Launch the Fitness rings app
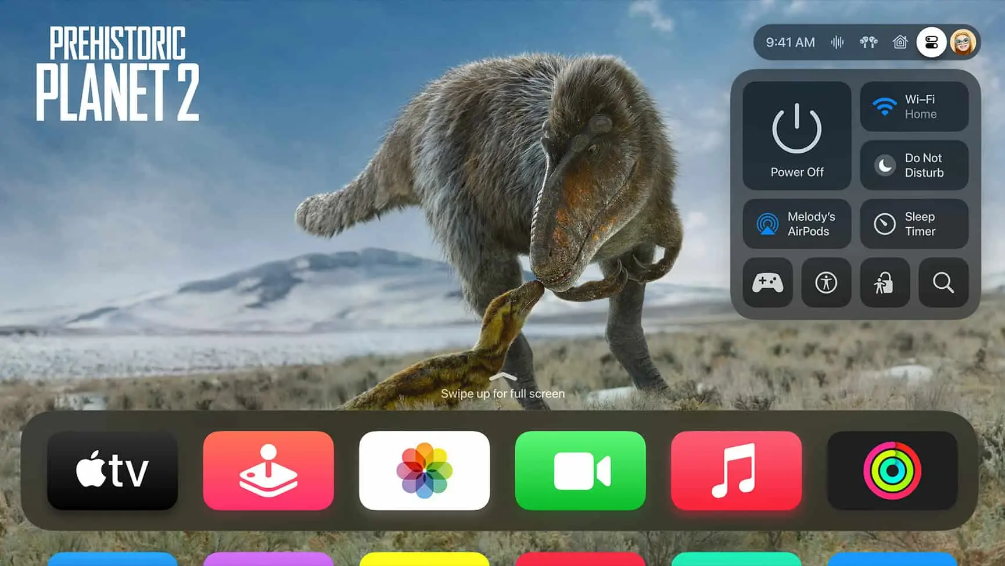The image size is (1005, 566). pos(892,471)
